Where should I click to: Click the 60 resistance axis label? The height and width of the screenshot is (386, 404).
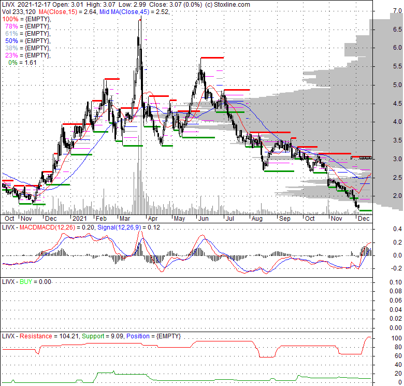pos(398,356)
